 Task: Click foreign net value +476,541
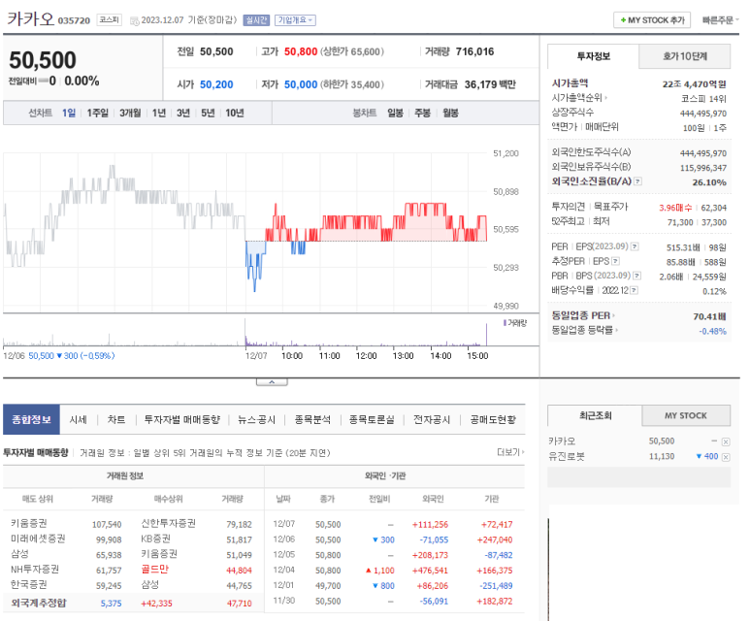(x=432, y=571)
